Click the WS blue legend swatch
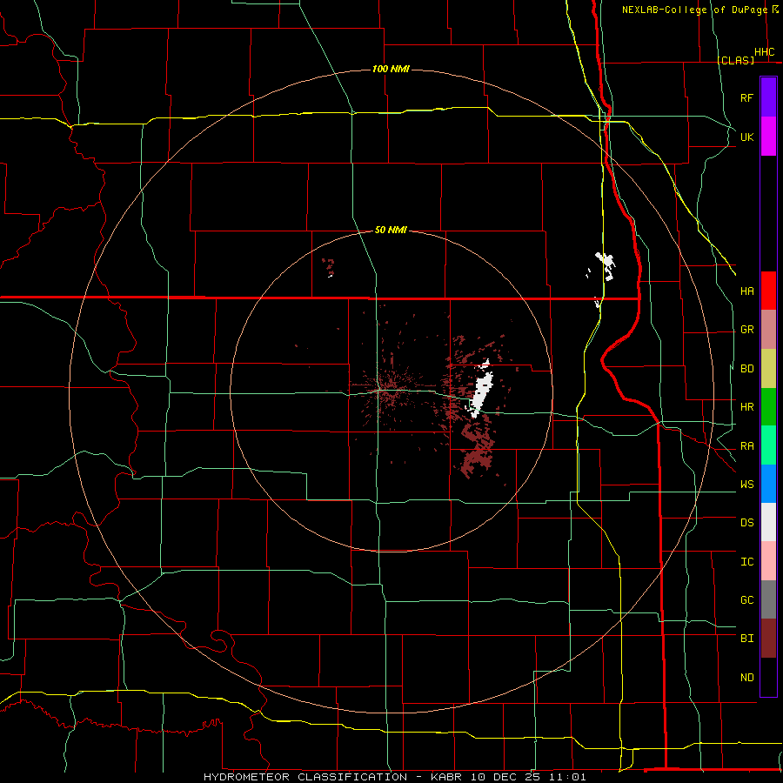Screen dimensions: 783x783 click(x=768, y=484)
